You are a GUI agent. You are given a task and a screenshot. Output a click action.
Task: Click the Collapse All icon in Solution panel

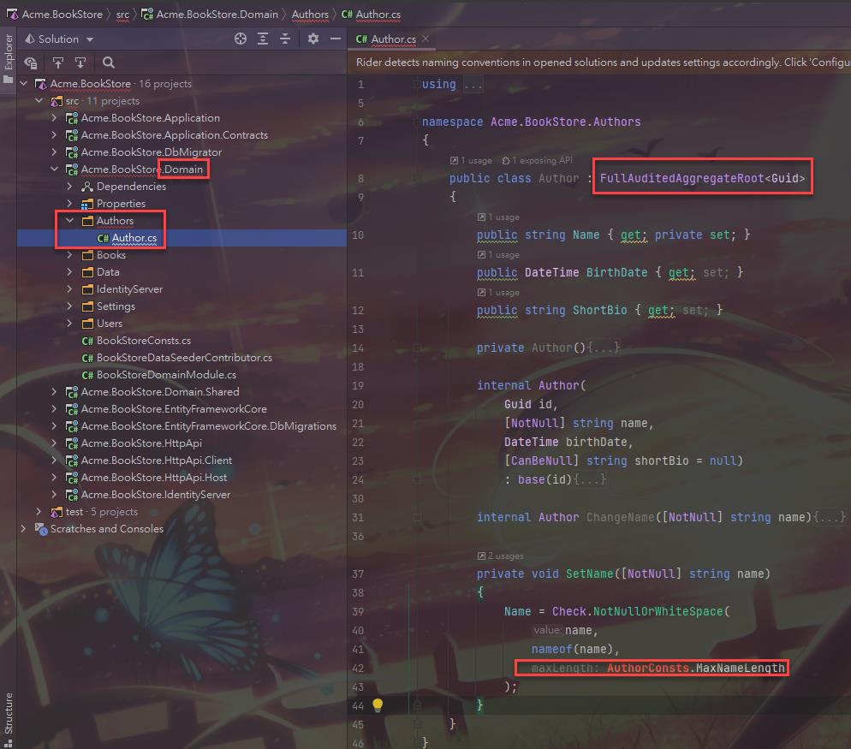point(285,39)
